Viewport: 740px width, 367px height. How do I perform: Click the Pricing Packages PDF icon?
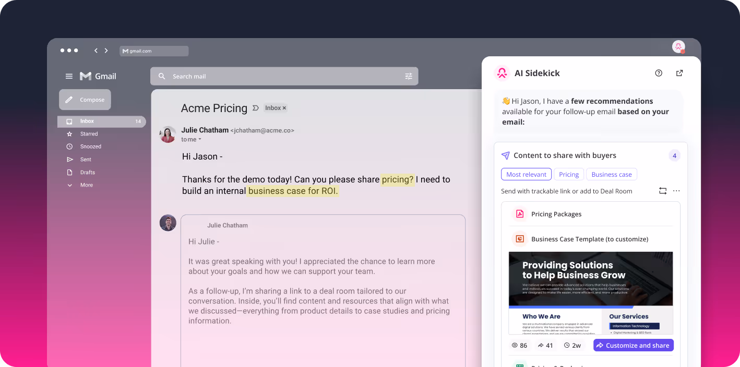click(519, 214)
